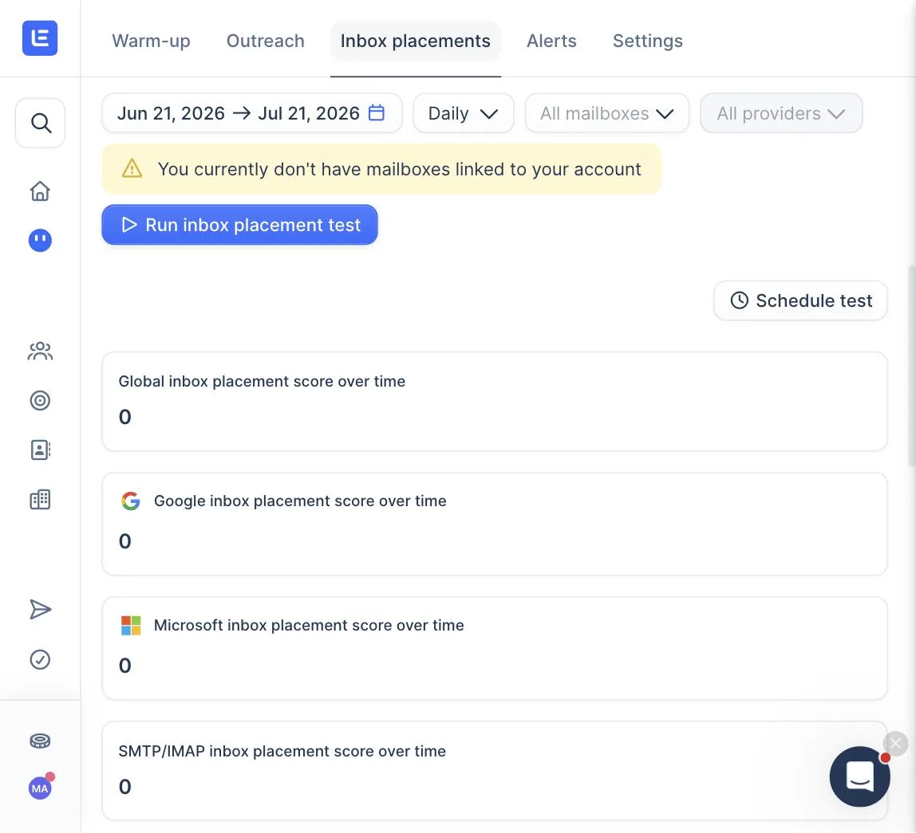The width and height of the screenshot is (916, 833).
Task: Open the MA user avatar
Action: pos(41,788)
